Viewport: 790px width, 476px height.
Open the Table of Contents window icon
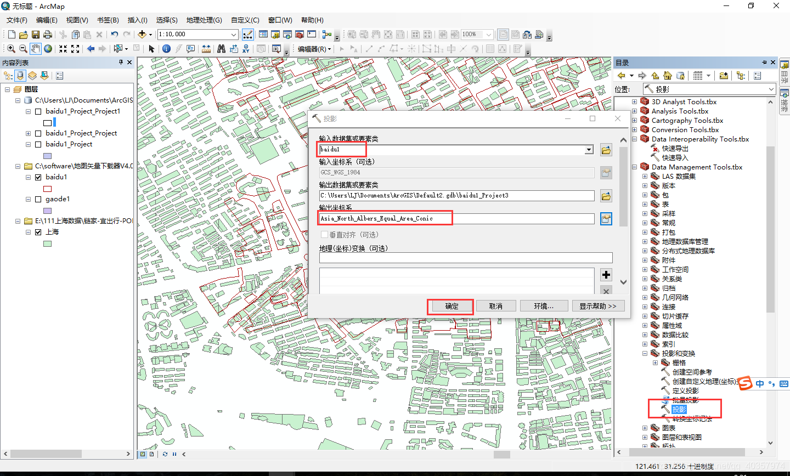click(x=263, y=34)
